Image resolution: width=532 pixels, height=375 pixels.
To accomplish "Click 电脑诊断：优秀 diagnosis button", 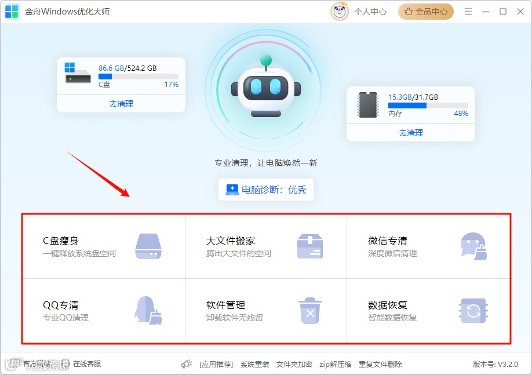I will tap(265, 190).
